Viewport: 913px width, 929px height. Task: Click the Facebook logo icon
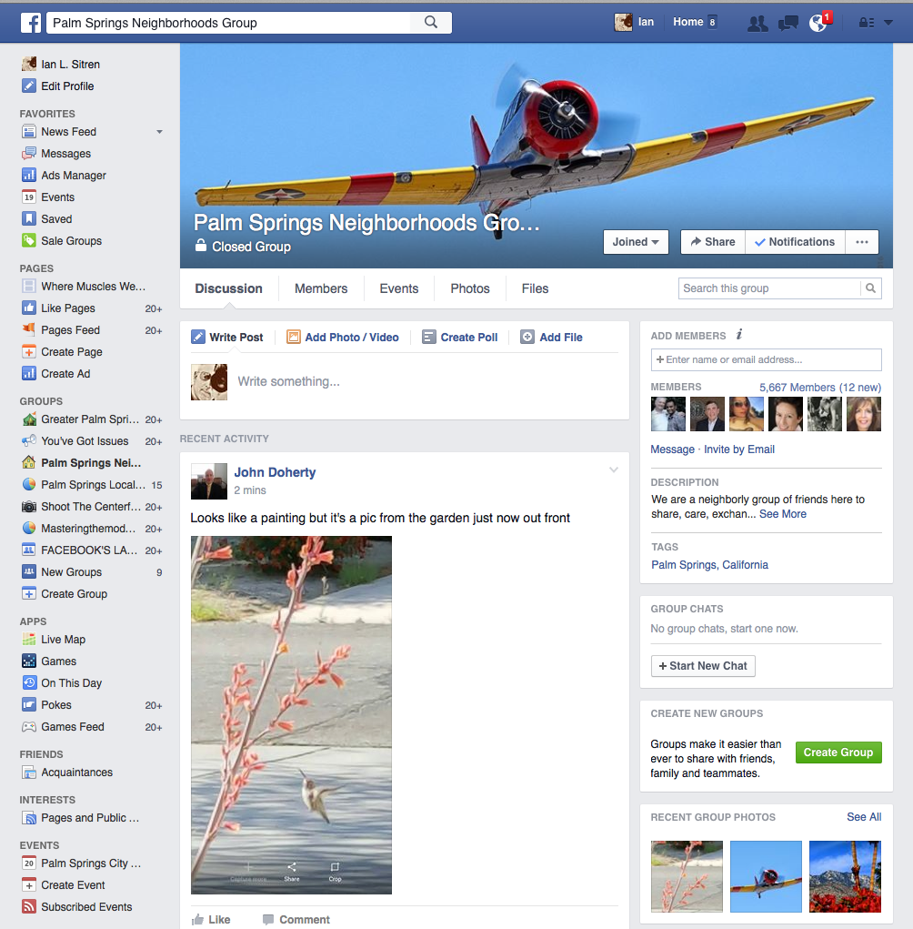[31, 23]
